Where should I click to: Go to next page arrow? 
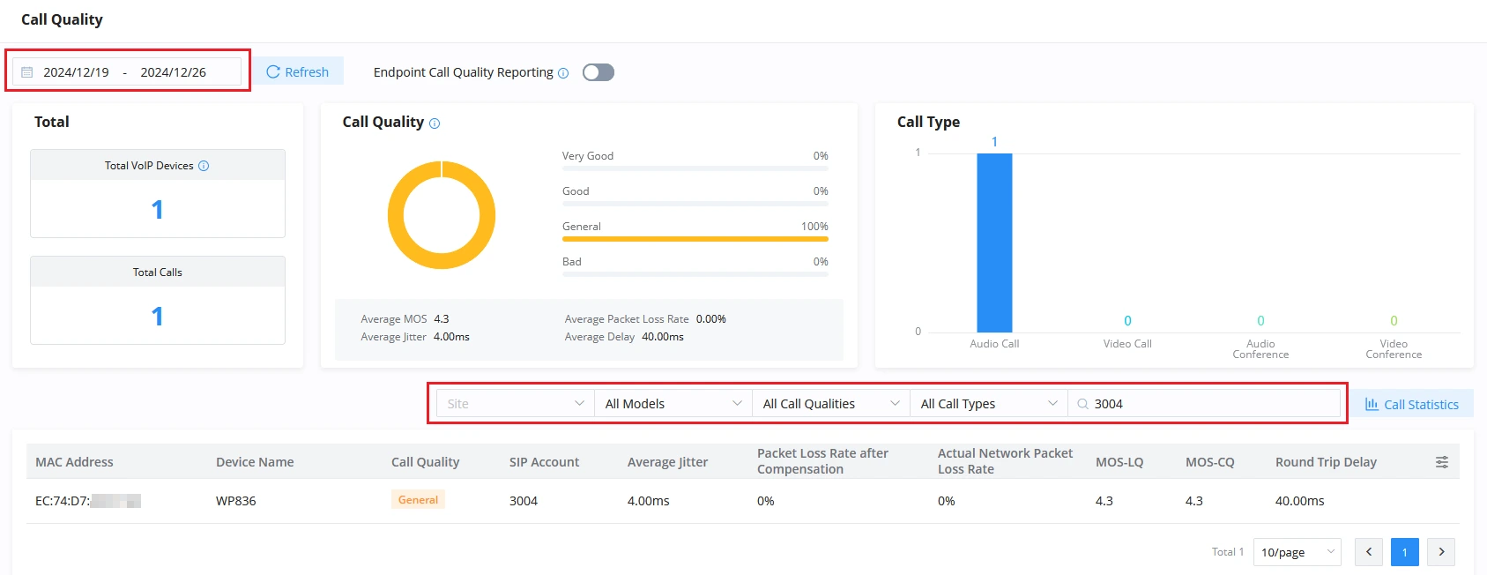1441,552
